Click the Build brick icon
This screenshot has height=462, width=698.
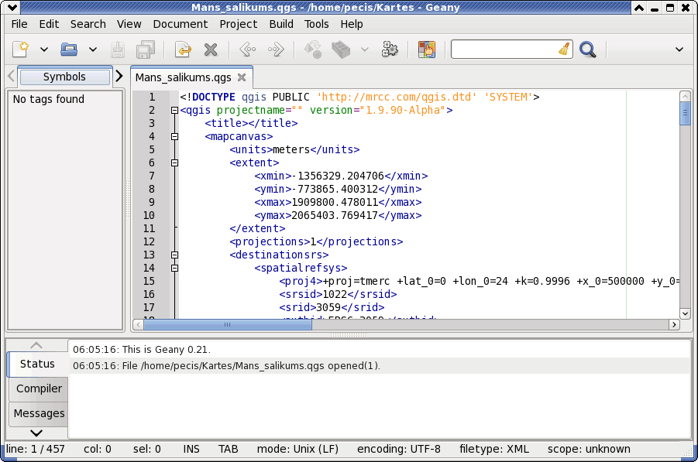[341, 50]
